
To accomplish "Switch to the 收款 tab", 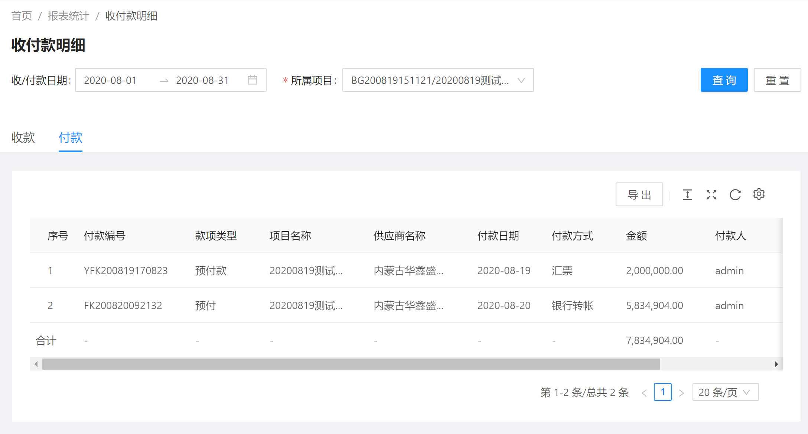I will coord(23,137).
